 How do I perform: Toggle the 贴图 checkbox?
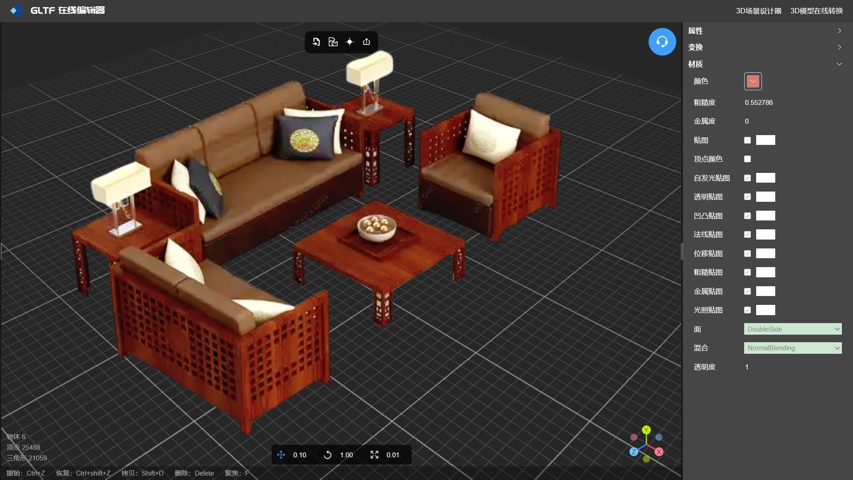pyautogui.click(x=747, y=140)
